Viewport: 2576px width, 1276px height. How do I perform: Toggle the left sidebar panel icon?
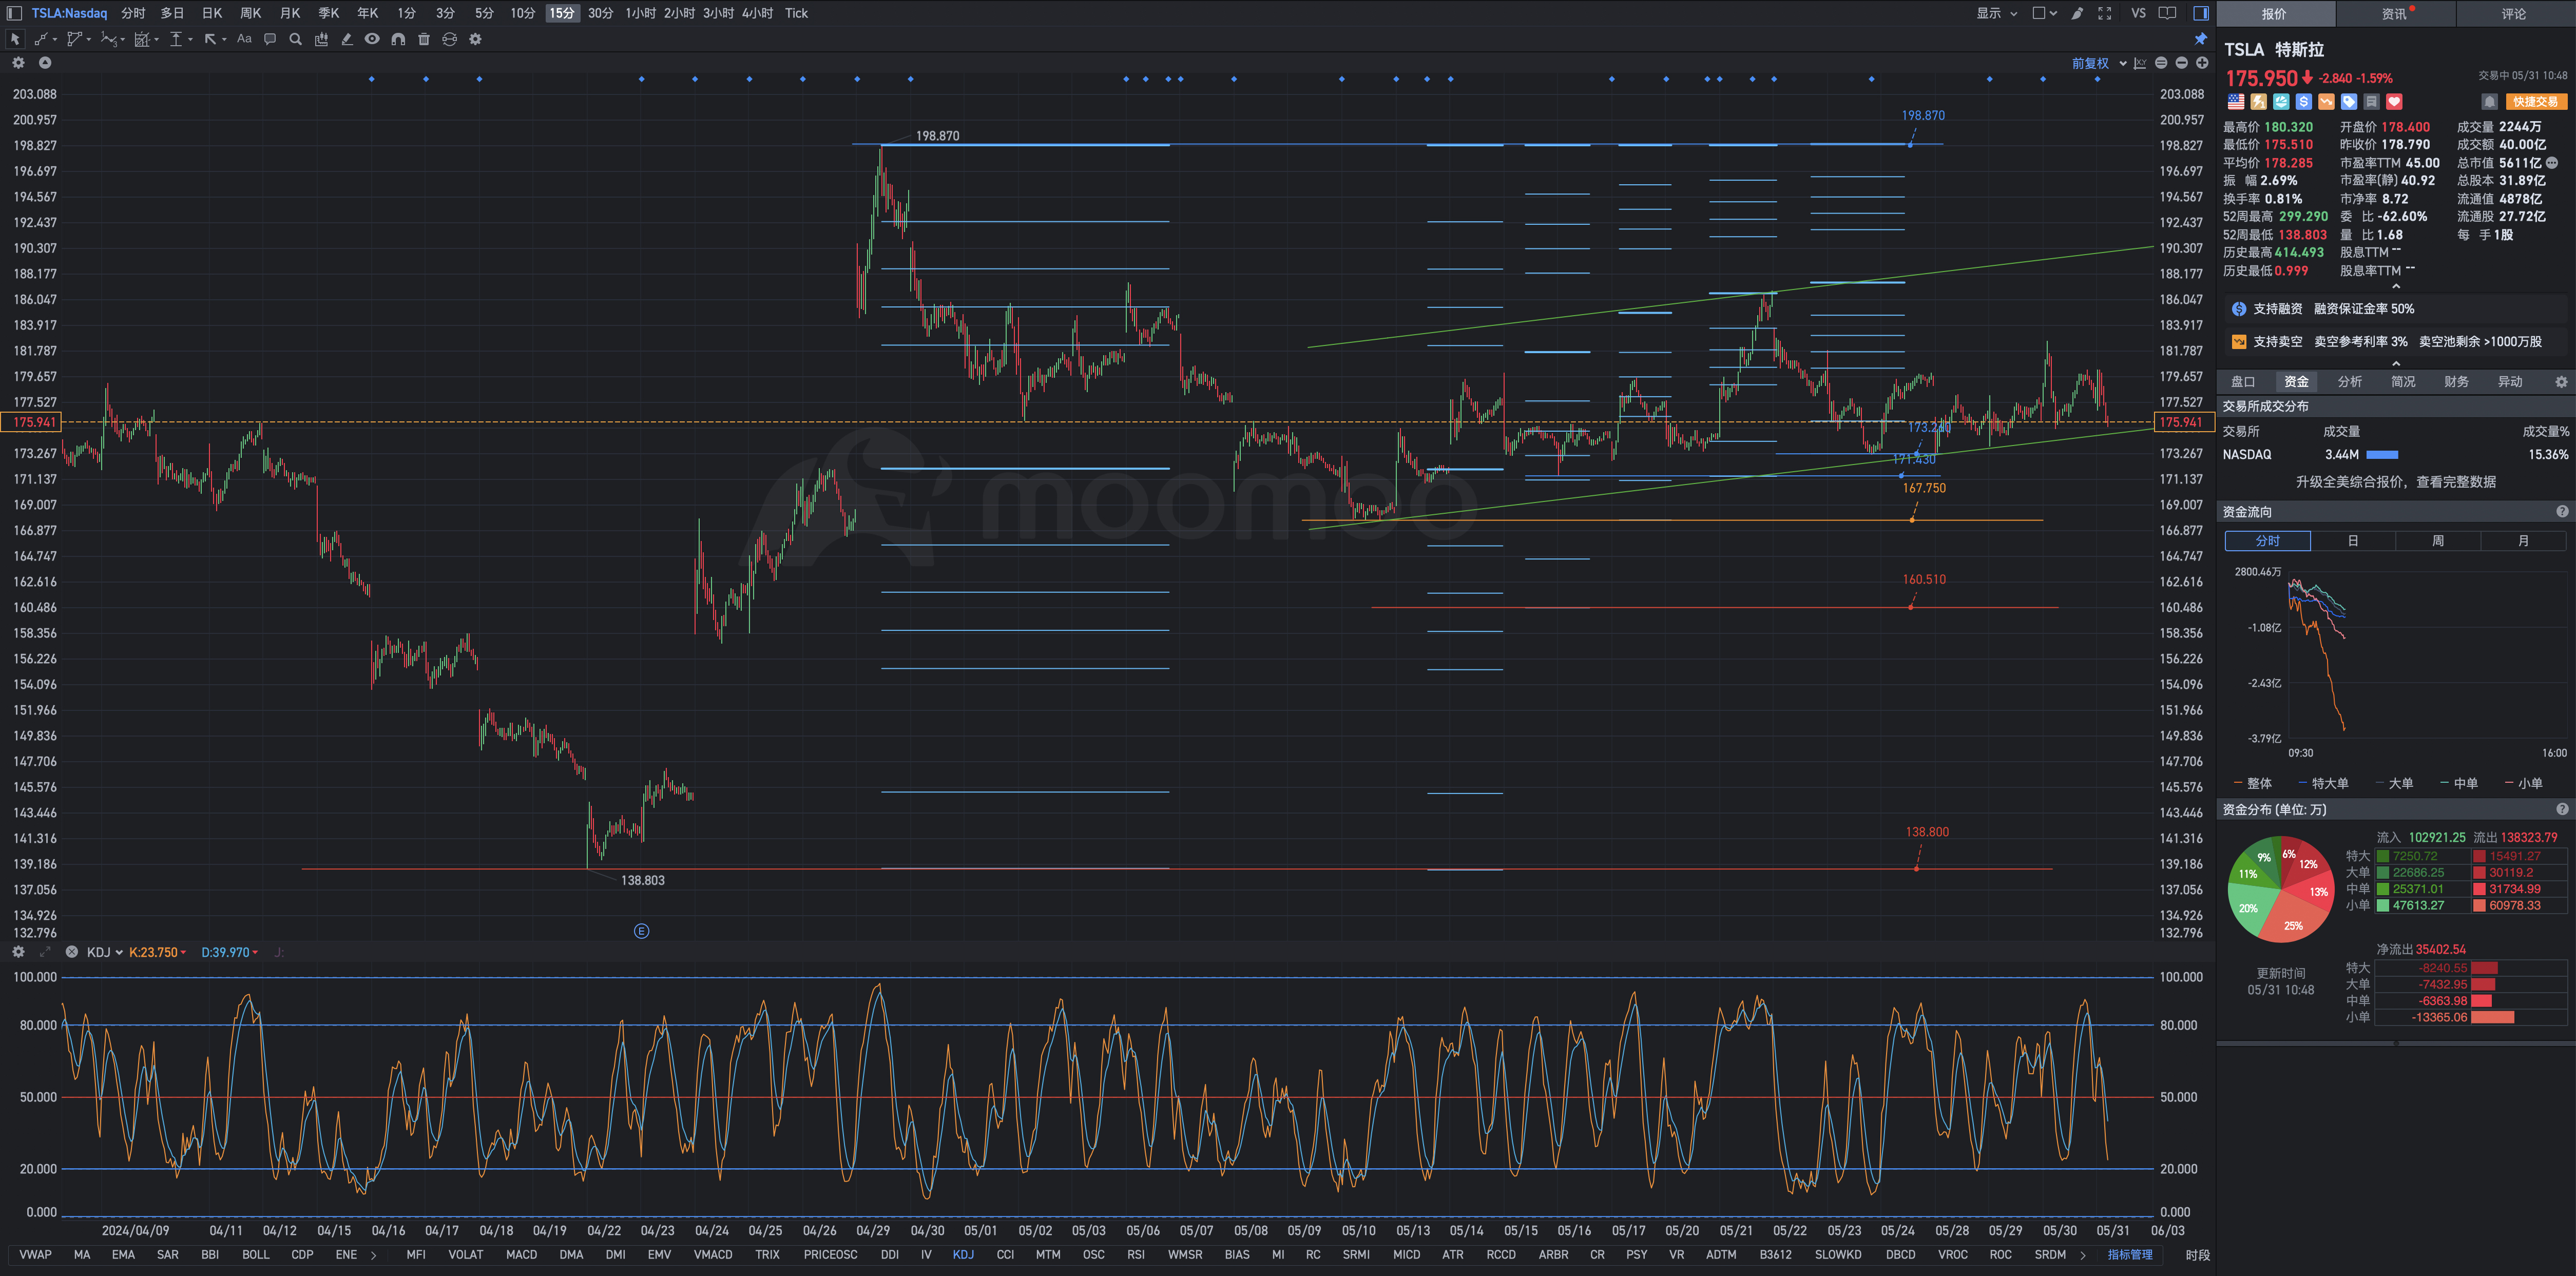tap(14, 13)
